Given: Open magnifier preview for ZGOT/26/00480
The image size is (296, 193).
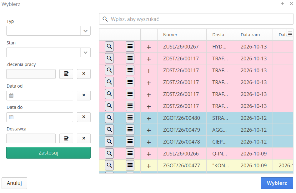Looking at the screenshot, I should (x=109, y=118).
